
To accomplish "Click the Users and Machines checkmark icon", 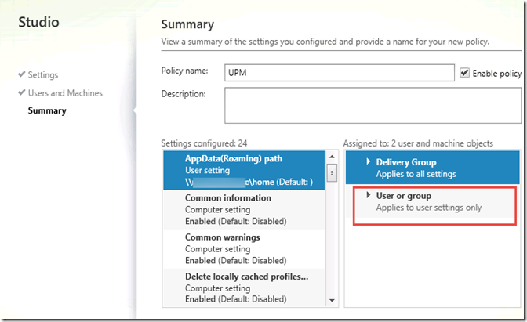I will point(21,93).
